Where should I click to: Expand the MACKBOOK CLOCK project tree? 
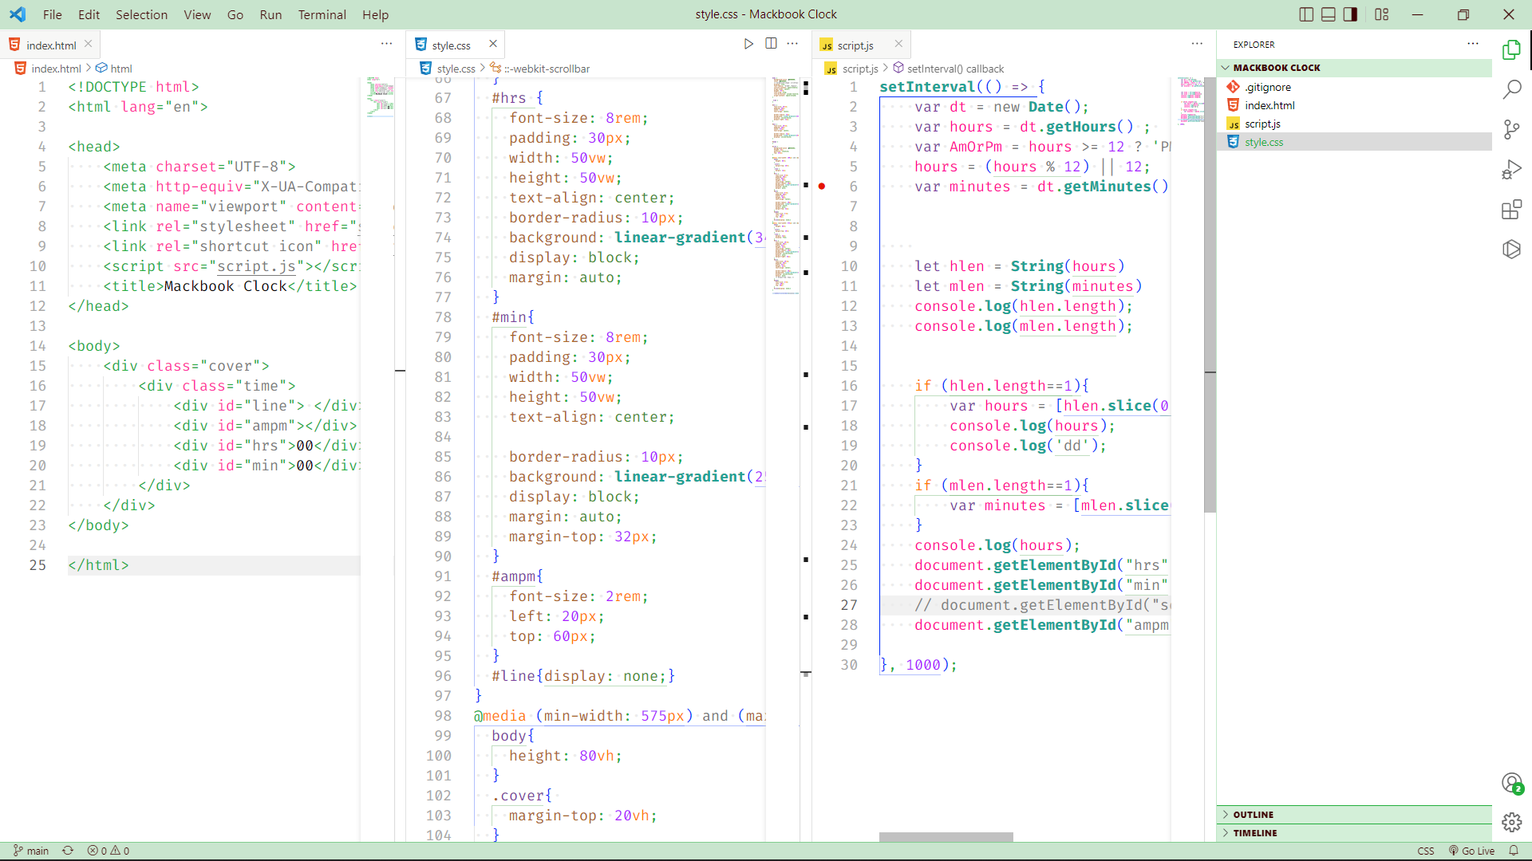click(1227, 66)
